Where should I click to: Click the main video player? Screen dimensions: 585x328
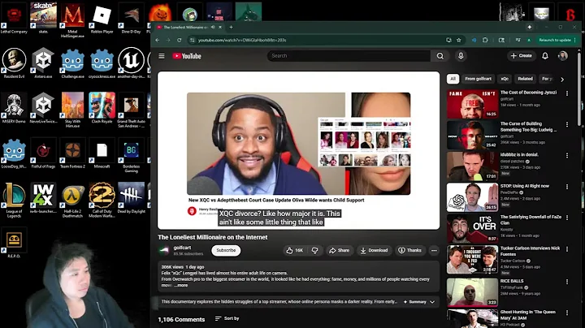tap(298, 150)
